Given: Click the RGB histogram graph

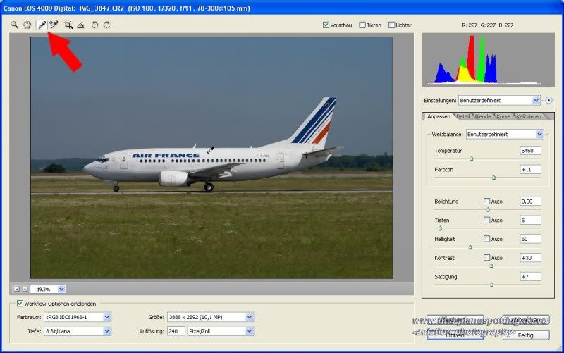Looking at the screenshot, I should (488, 60).
